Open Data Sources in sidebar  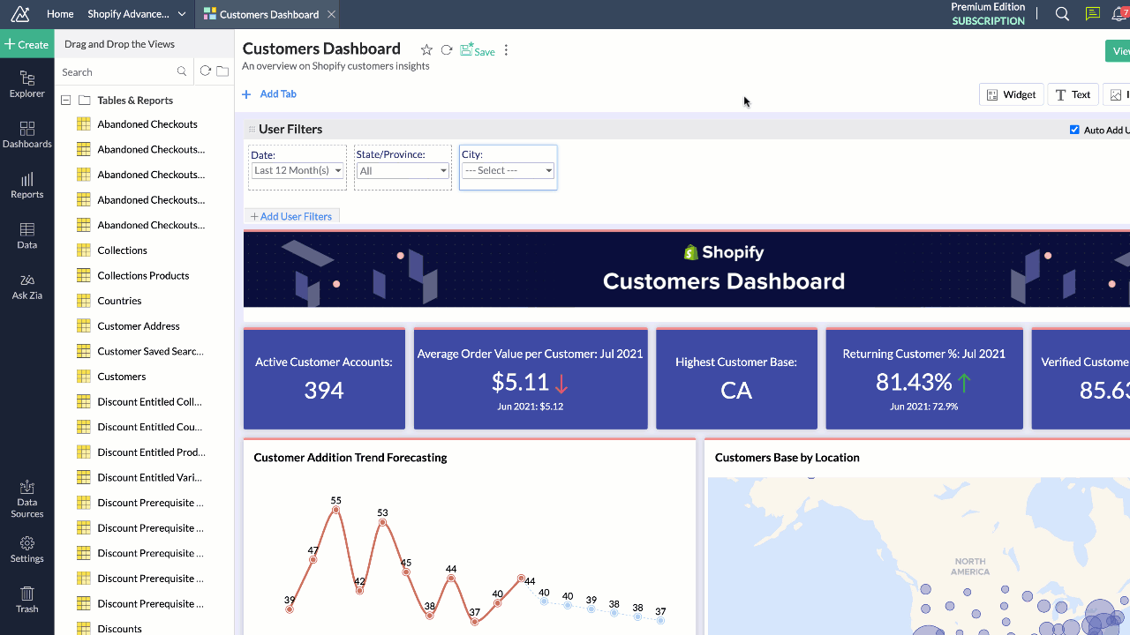click(x=26, y=499)
